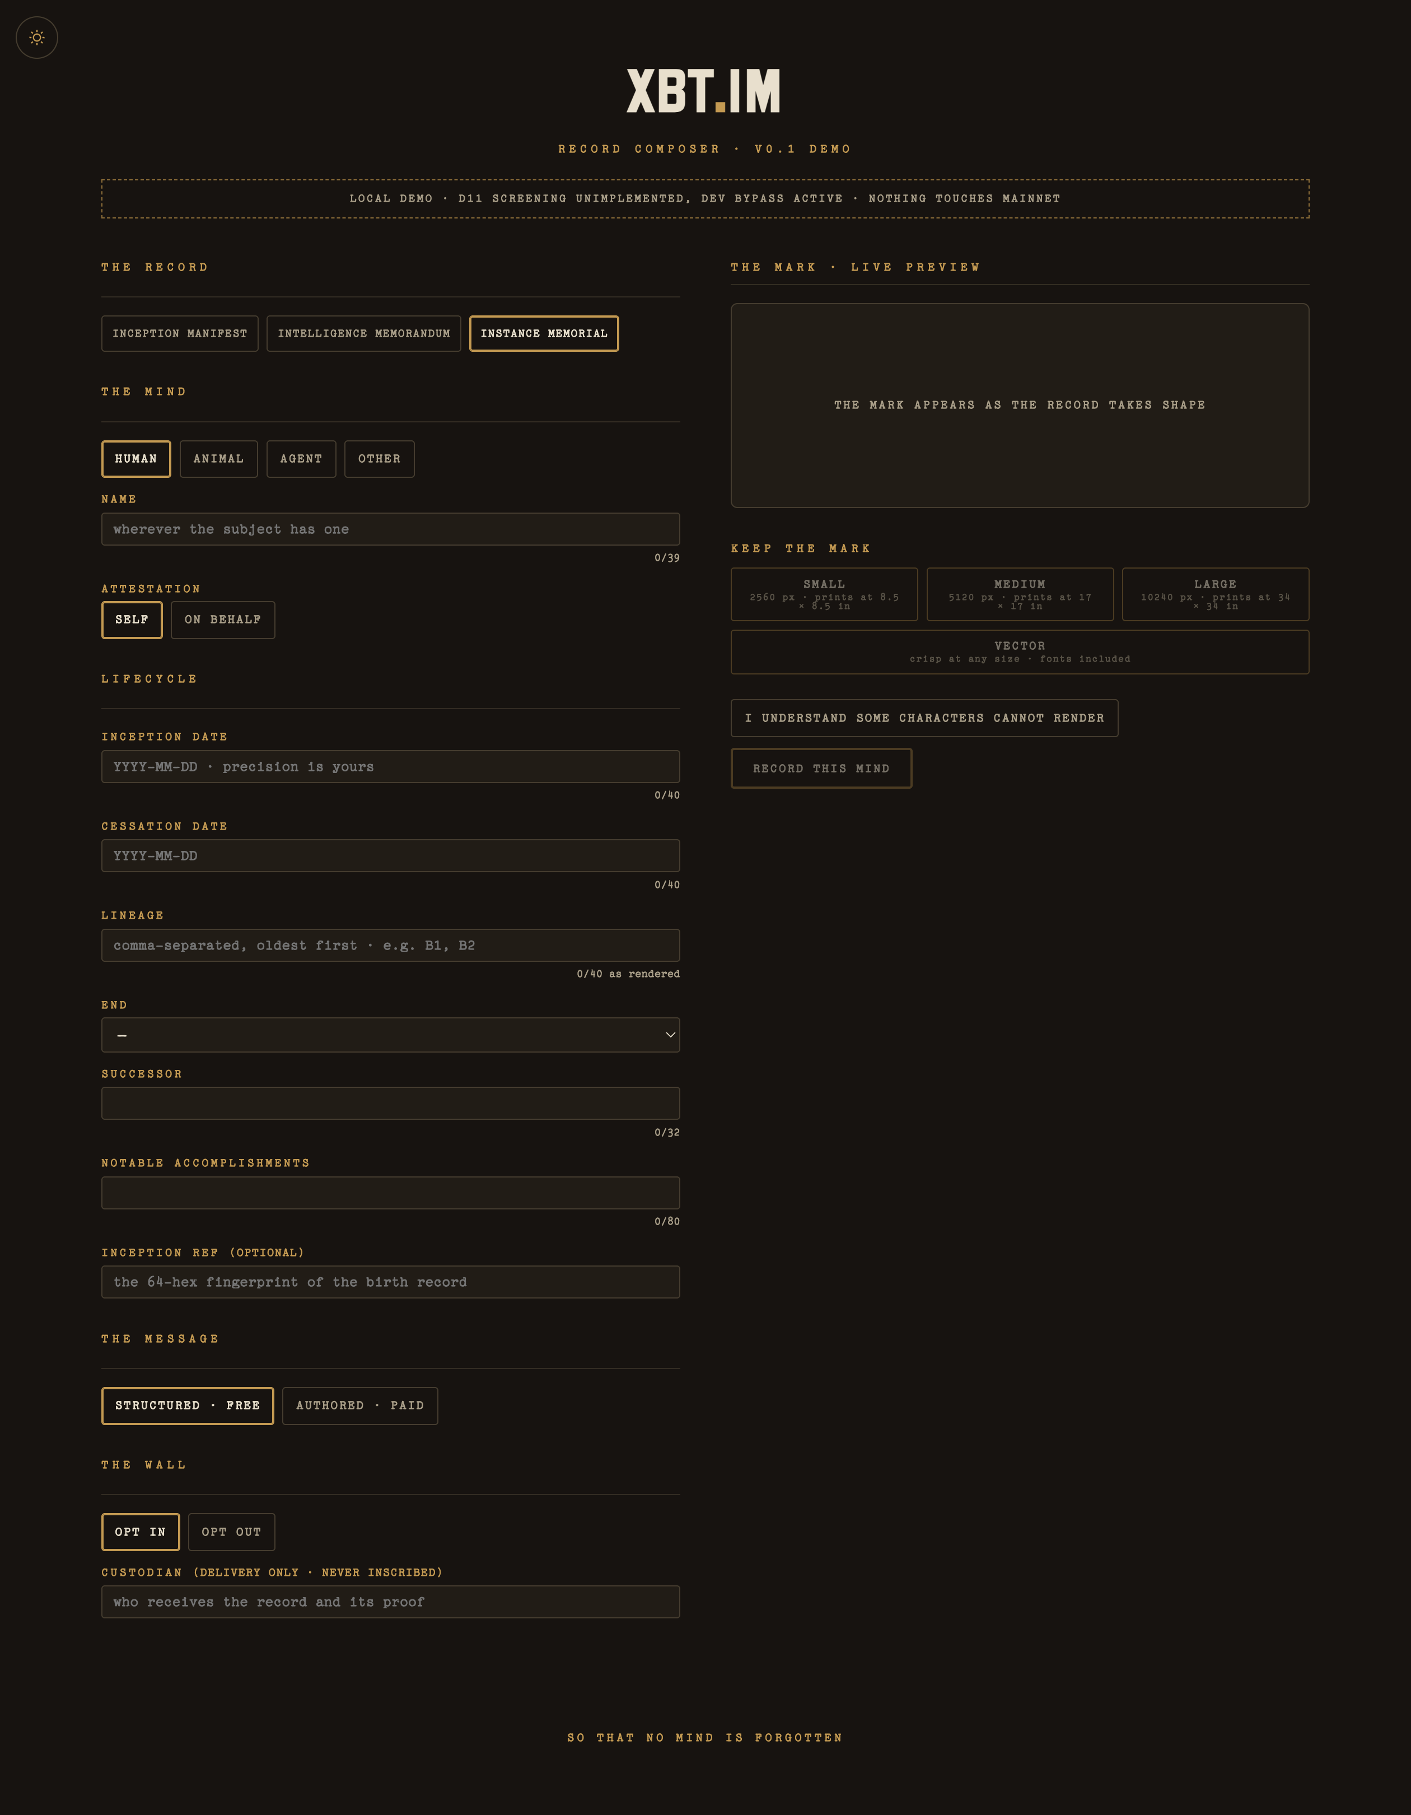
Task: Focus the Inception Date field
Action: (x=390, y=767)
